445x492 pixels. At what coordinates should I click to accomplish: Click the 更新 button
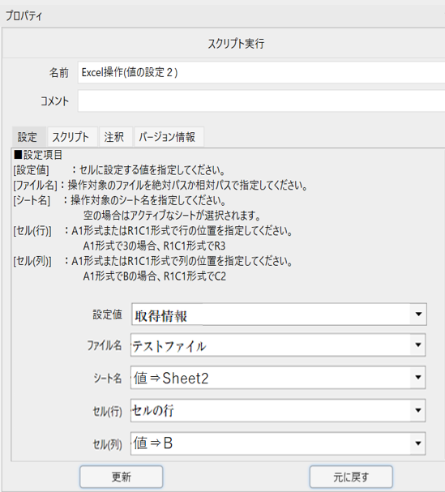(121, 477)
